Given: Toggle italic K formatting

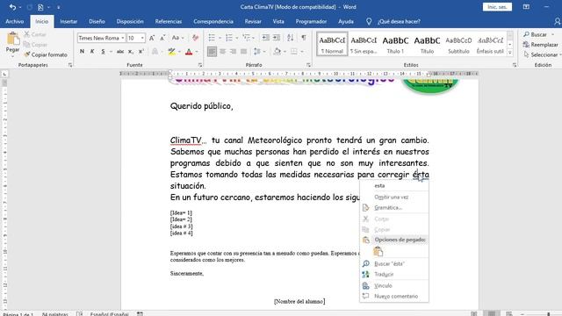Looking at the screenshot, I should click(x=92, y=52).
